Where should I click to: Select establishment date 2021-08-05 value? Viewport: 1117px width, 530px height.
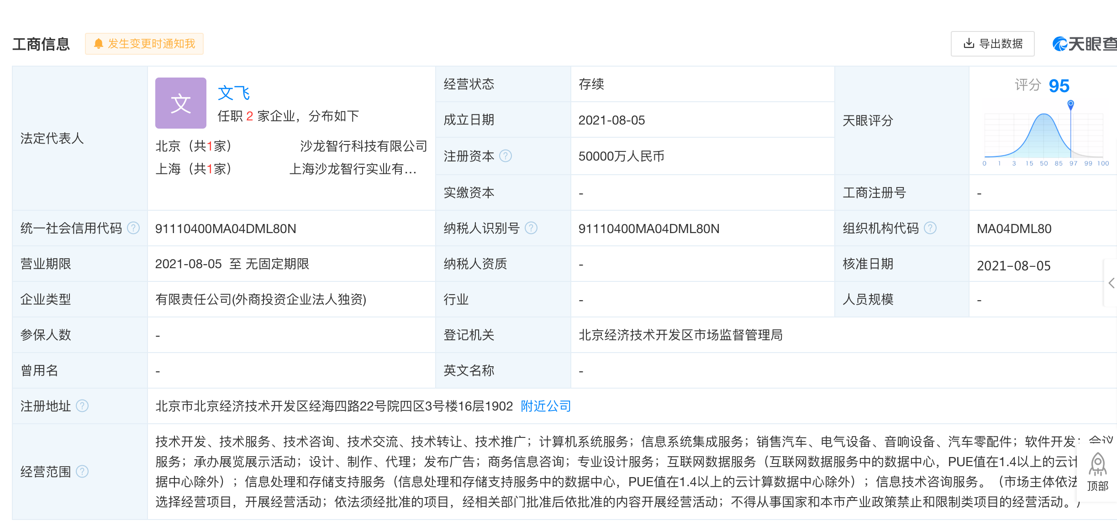611,120
